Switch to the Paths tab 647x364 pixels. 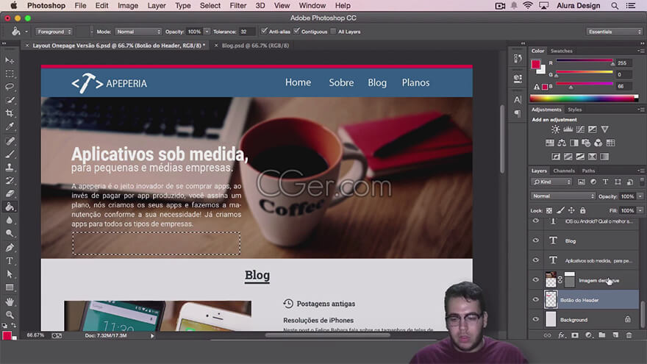588,171
